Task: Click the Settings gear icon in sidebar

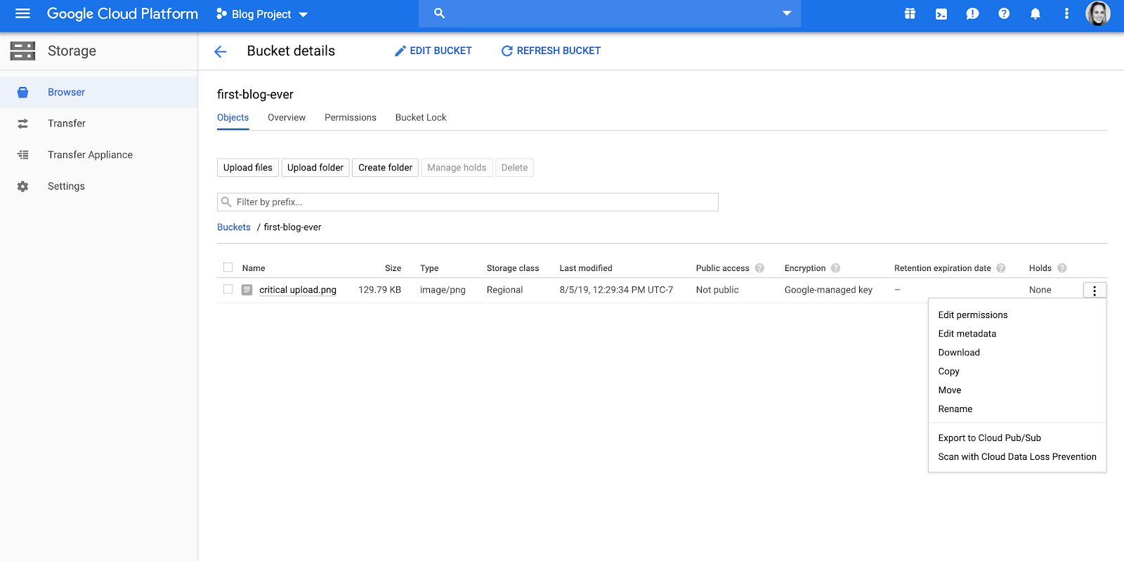Action: (x=22, y=186)
